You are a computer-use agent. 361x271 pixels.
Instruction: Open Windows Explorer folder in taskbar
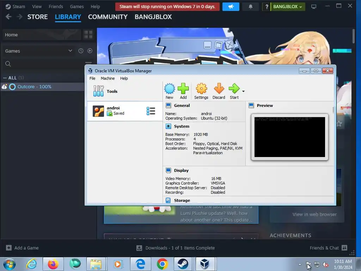point(96,264)
